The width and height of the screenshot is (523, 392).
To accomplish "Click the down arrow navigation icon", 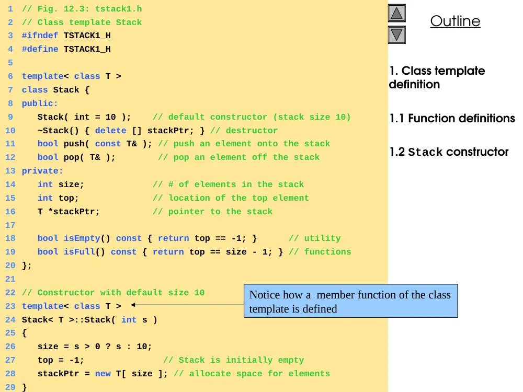I will tap(396, 34).
